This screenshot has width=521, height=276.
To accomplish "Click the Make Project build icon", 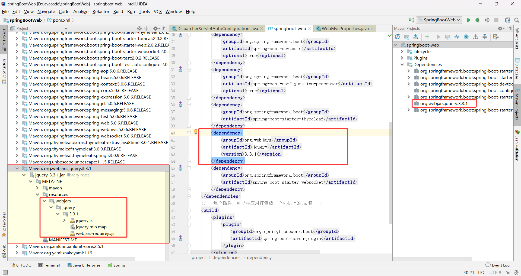I will (411, 20).
